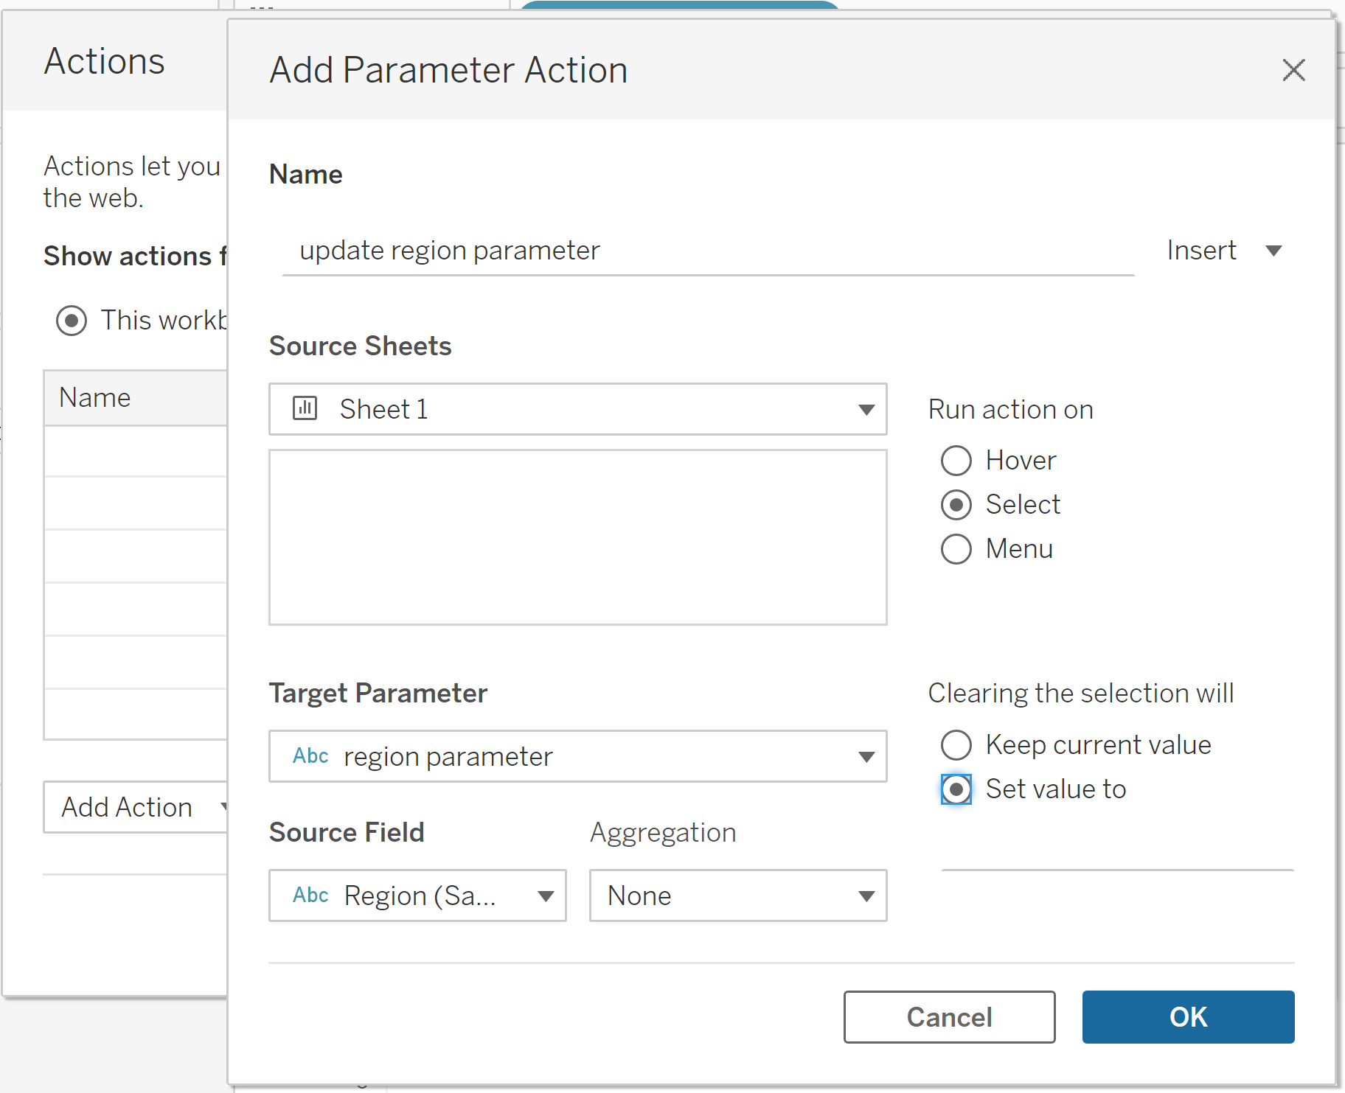Click the Sheet 1 worksheet icon

tap(305, 408)
